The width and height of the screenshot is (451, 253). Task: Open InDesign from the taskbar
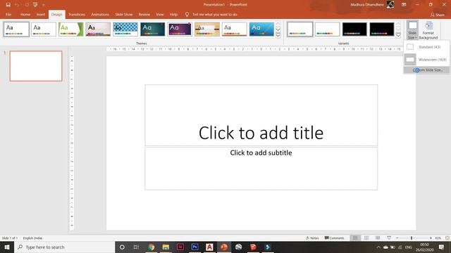pyautogui.click(x=180, y=247)
